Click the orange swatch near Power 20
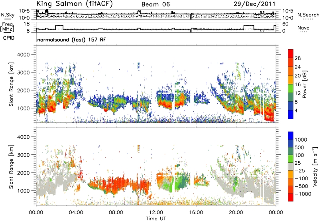The height and width of the screenshot is (221, 319). (x=291, y=71)
